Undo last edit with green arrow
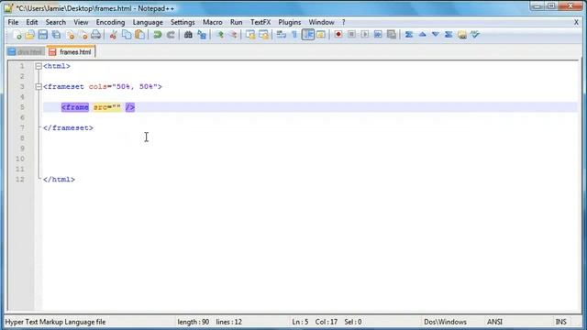Image resolution: width=587 pixels, height=330 pixels. (x=157, y=35)
